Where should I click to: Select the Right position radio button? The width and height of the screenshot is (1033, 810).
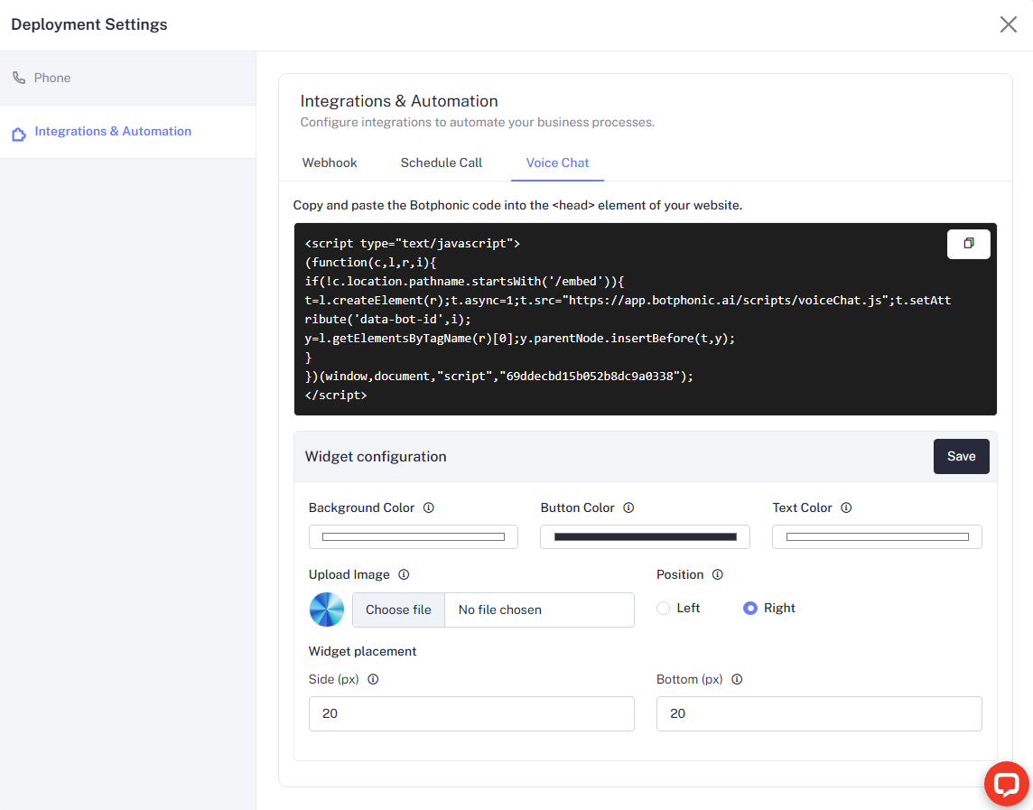click(x=749, y=609)
